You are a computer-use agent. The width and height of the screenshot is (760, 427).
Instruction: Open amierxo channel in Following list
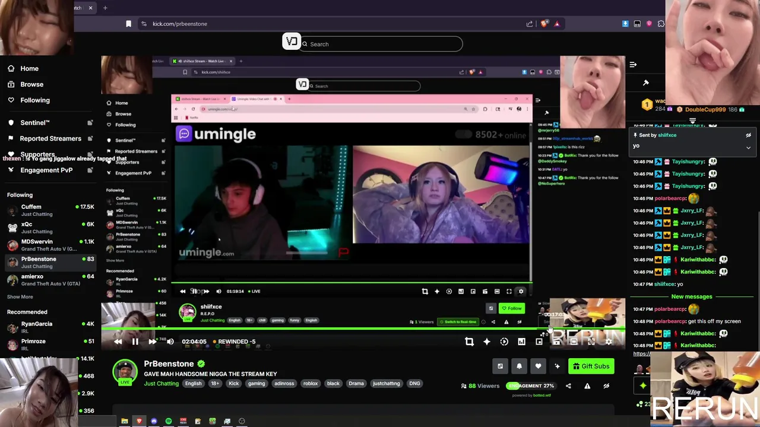50,279
